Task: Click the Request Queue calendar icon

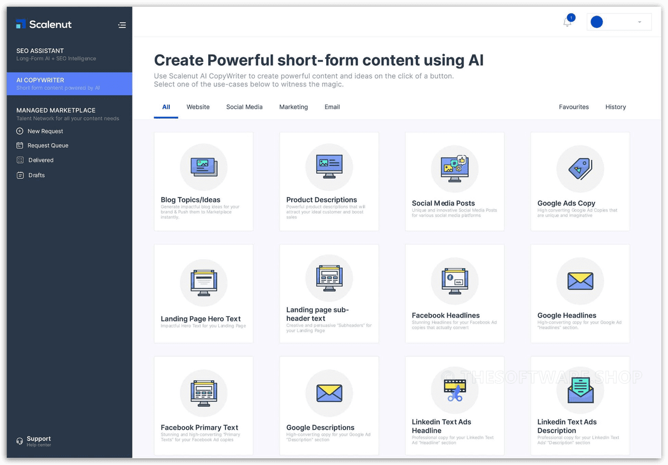Action: 20,145
